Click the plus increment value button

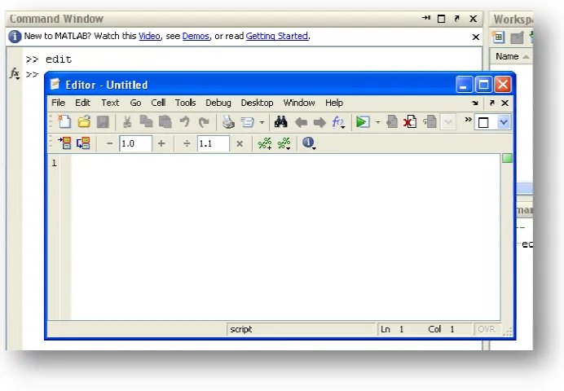161,143
